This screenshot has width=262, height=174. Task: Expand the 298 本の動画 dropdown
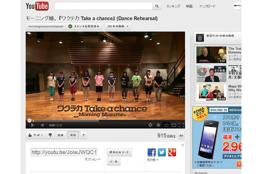click(x=118, y=26)
